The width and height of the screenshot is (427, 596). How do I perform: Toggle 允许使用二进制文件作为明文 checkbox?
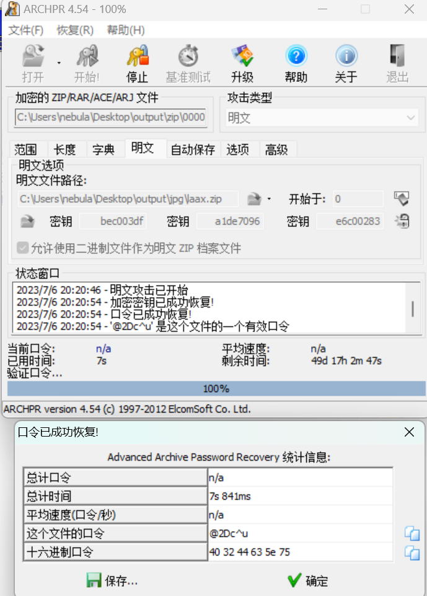(x=22, y=248)
